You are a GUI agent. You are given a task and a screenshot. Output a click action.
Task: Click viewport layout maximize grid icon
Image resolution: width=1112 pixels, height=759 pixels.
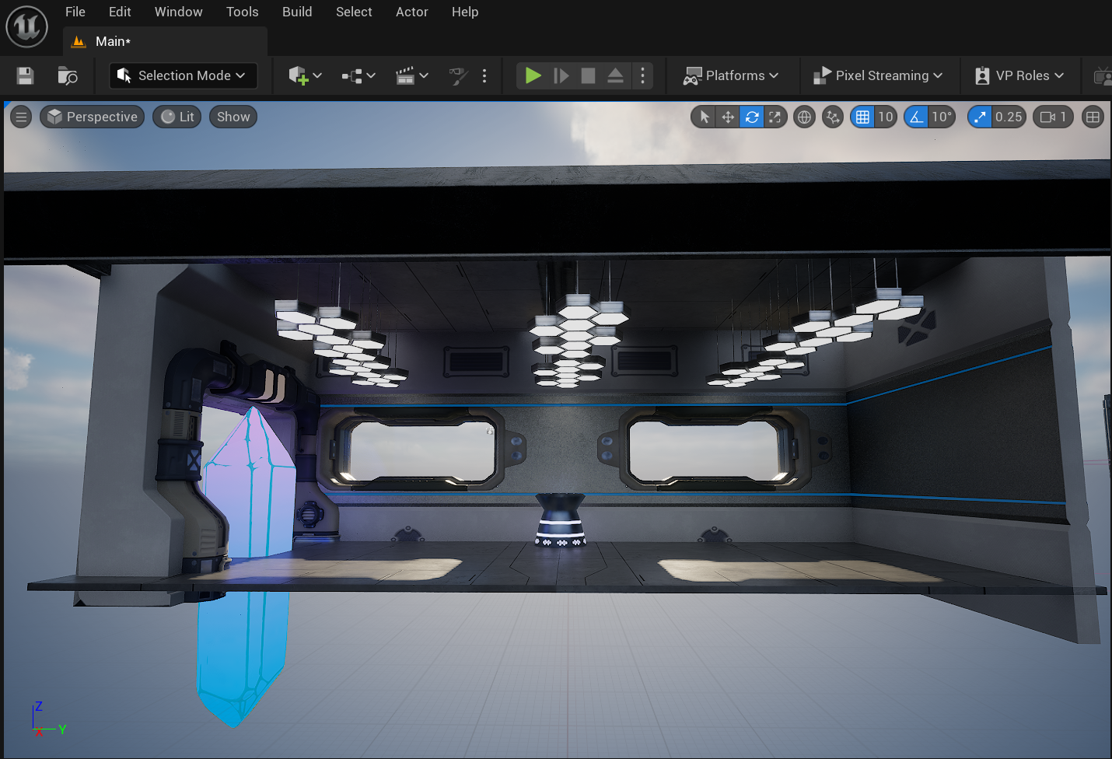pyautogui.click(x=1093, y=117)
